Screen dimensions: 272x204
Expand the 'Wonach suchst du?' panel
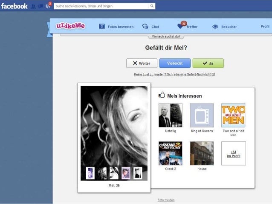pos(166,36)
